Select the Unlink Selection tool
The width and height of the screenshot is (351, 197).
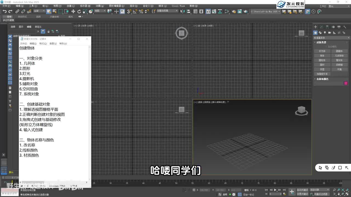click(x=23, y=11)
